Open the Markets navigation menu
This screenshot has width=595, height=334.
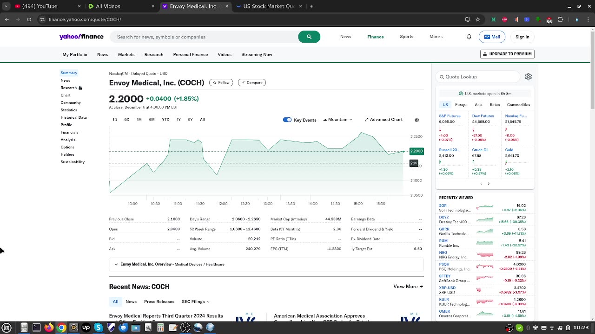[x=126, y=54]
